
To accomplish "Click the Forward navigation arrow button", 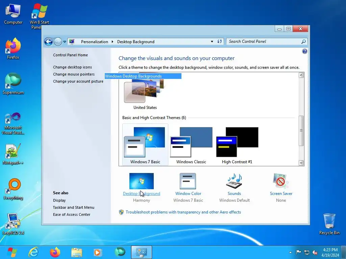I will pyautogui.click(x=58, y=41).
